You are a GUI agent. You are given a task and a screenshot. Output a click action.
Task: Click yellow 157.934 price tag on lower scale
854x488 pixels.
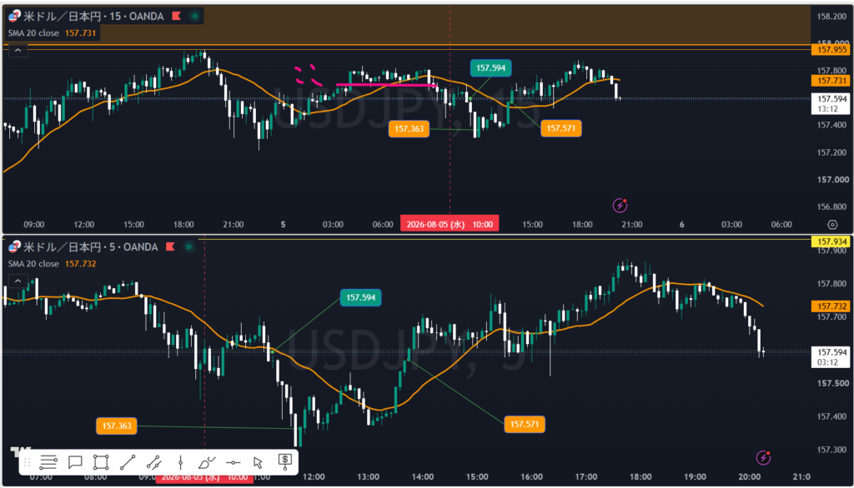pos(831,241)
